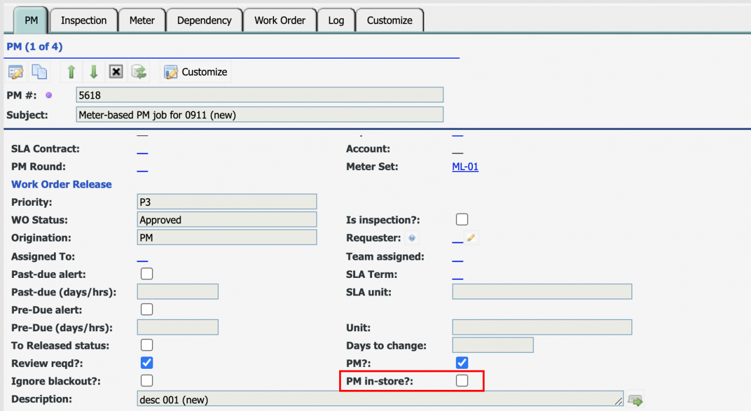Viewport: 751px width, 411px height.
Task: Enable the Pre-Due alert checkbox
Action: (x=147, y=310)
